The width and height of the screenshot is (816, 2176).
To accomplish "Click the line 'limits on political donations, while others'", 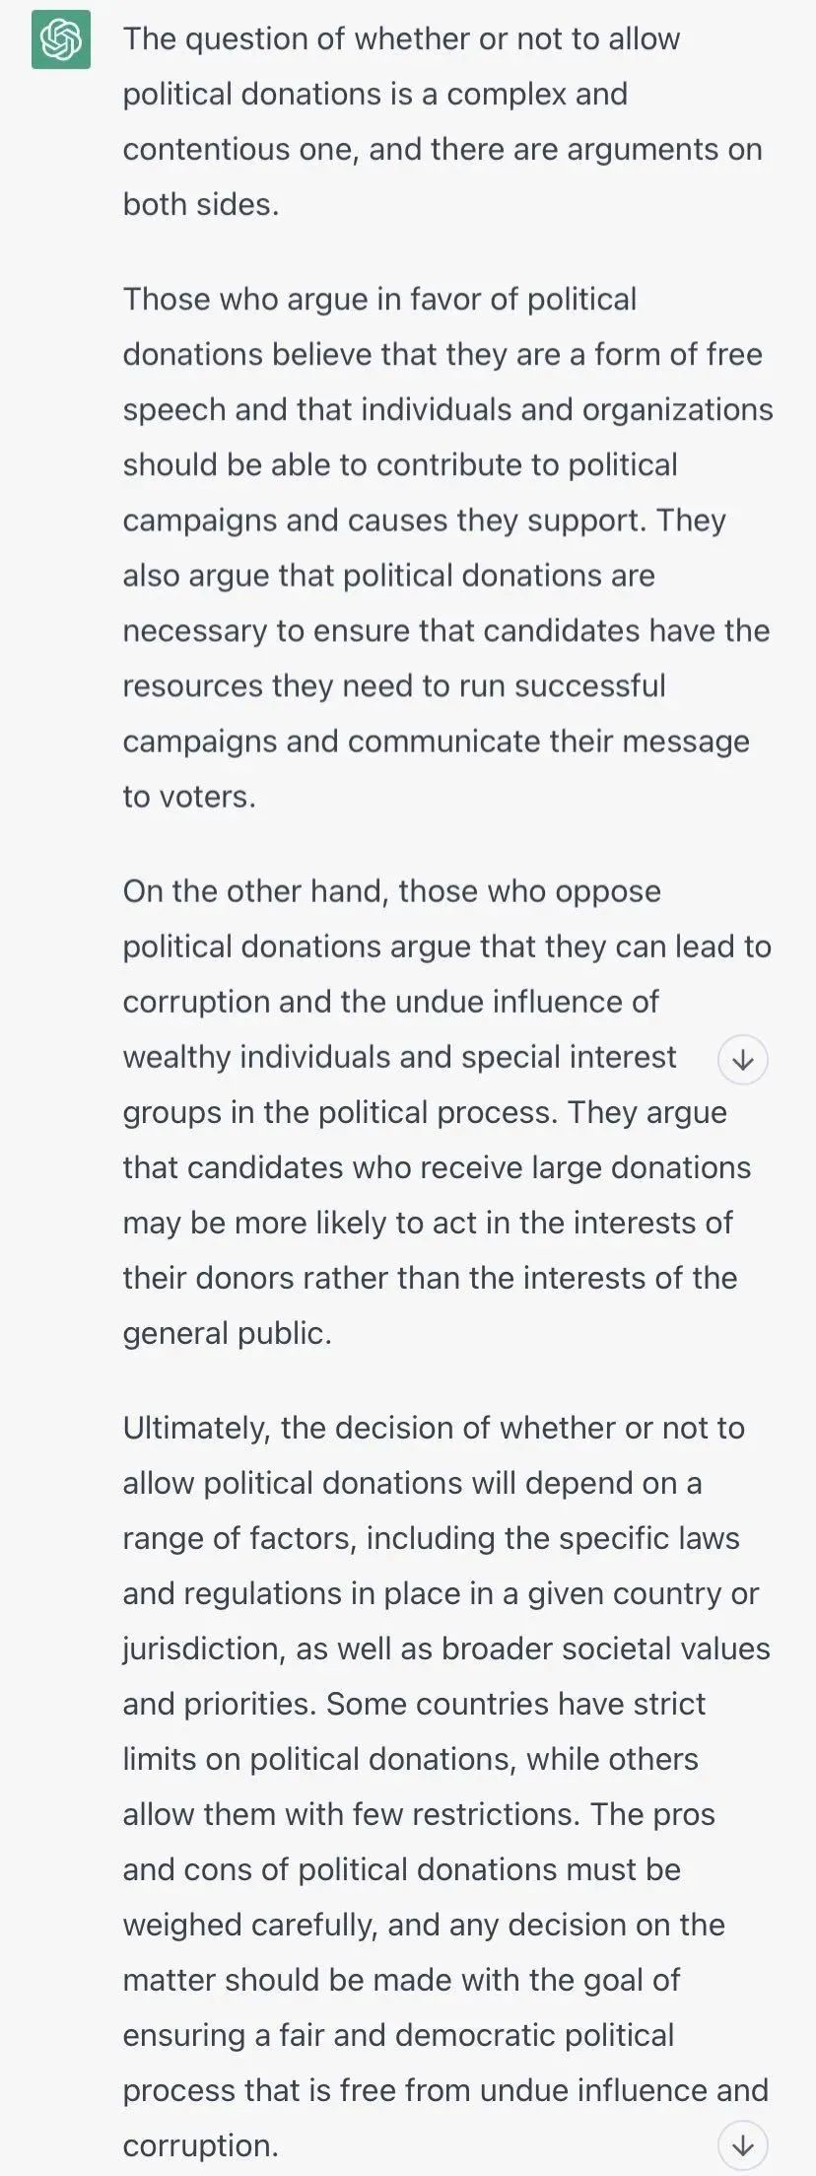I will pos(411,1758).
